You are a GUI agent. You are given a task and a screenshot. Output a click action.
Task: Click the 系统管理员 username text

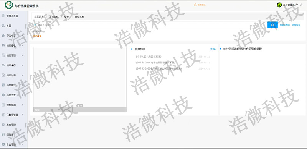click(289, 5)
